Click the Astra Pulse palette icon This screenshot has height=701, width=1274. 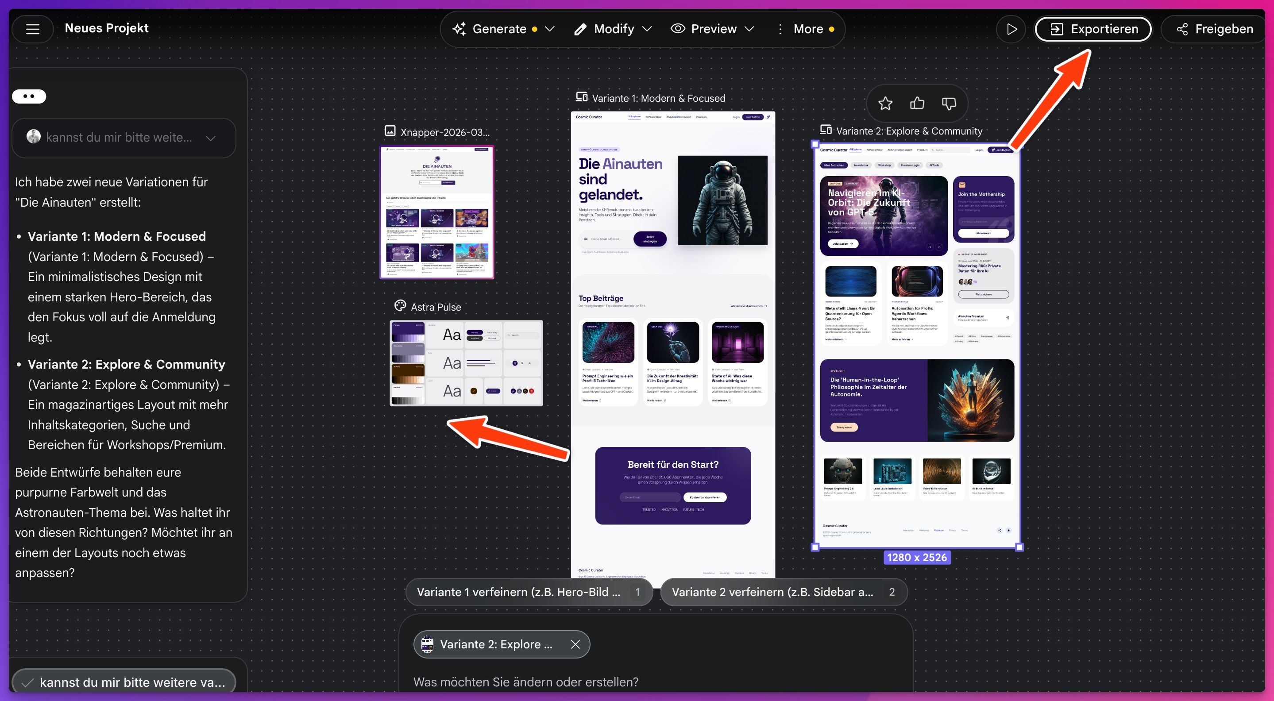point(400,306)
